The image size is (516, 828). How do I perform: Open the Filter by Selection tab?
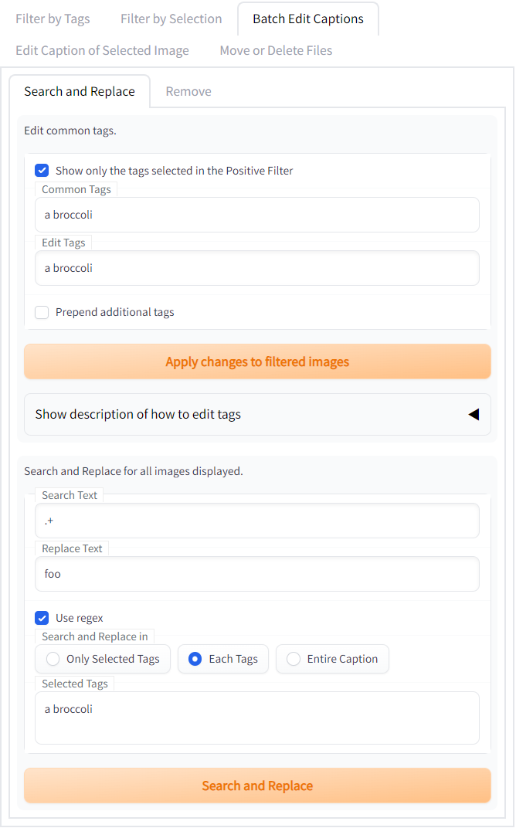pos(171,19)
